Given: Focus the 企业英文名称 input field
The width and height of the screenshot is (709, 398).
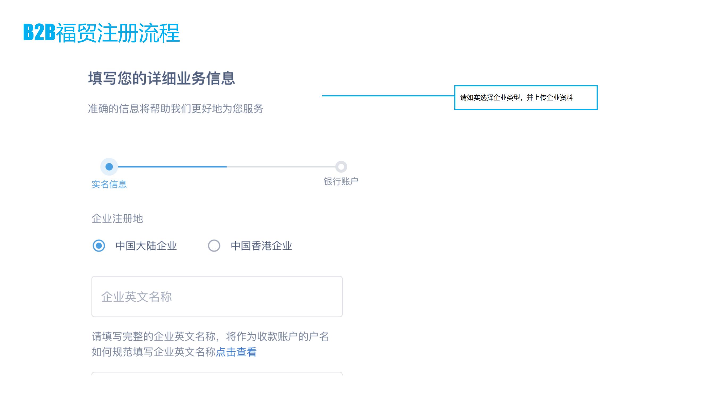Looking at the screenshot, I should pyautogui.click(x=217, y=297).
